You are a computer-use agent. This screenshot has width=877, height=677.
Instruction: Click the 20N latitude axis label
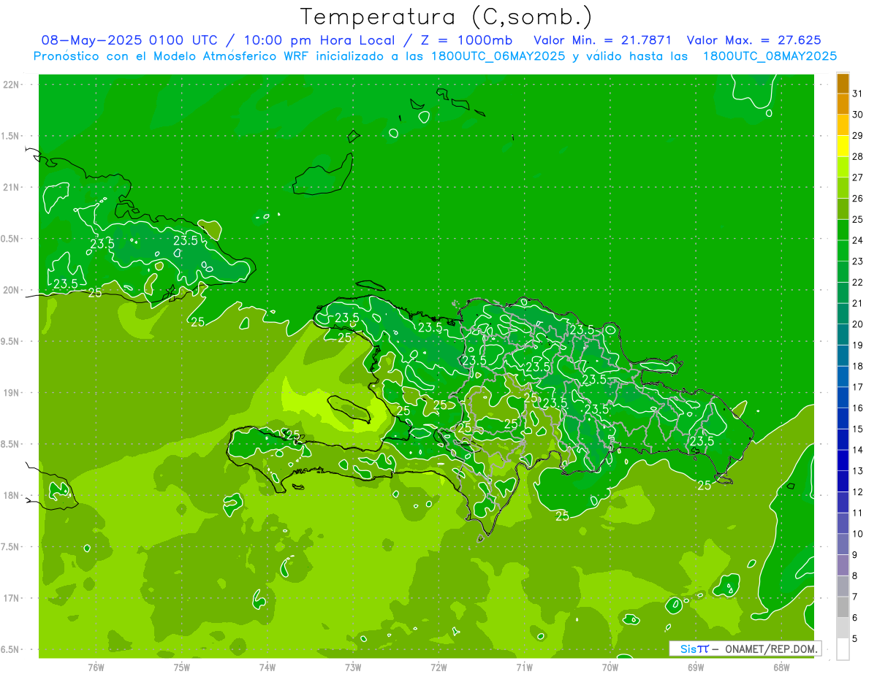tap(12, 290)
